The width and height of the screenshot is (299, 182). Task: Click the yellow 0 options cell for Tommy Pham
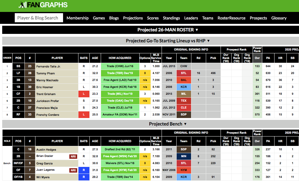pos(145,73)
